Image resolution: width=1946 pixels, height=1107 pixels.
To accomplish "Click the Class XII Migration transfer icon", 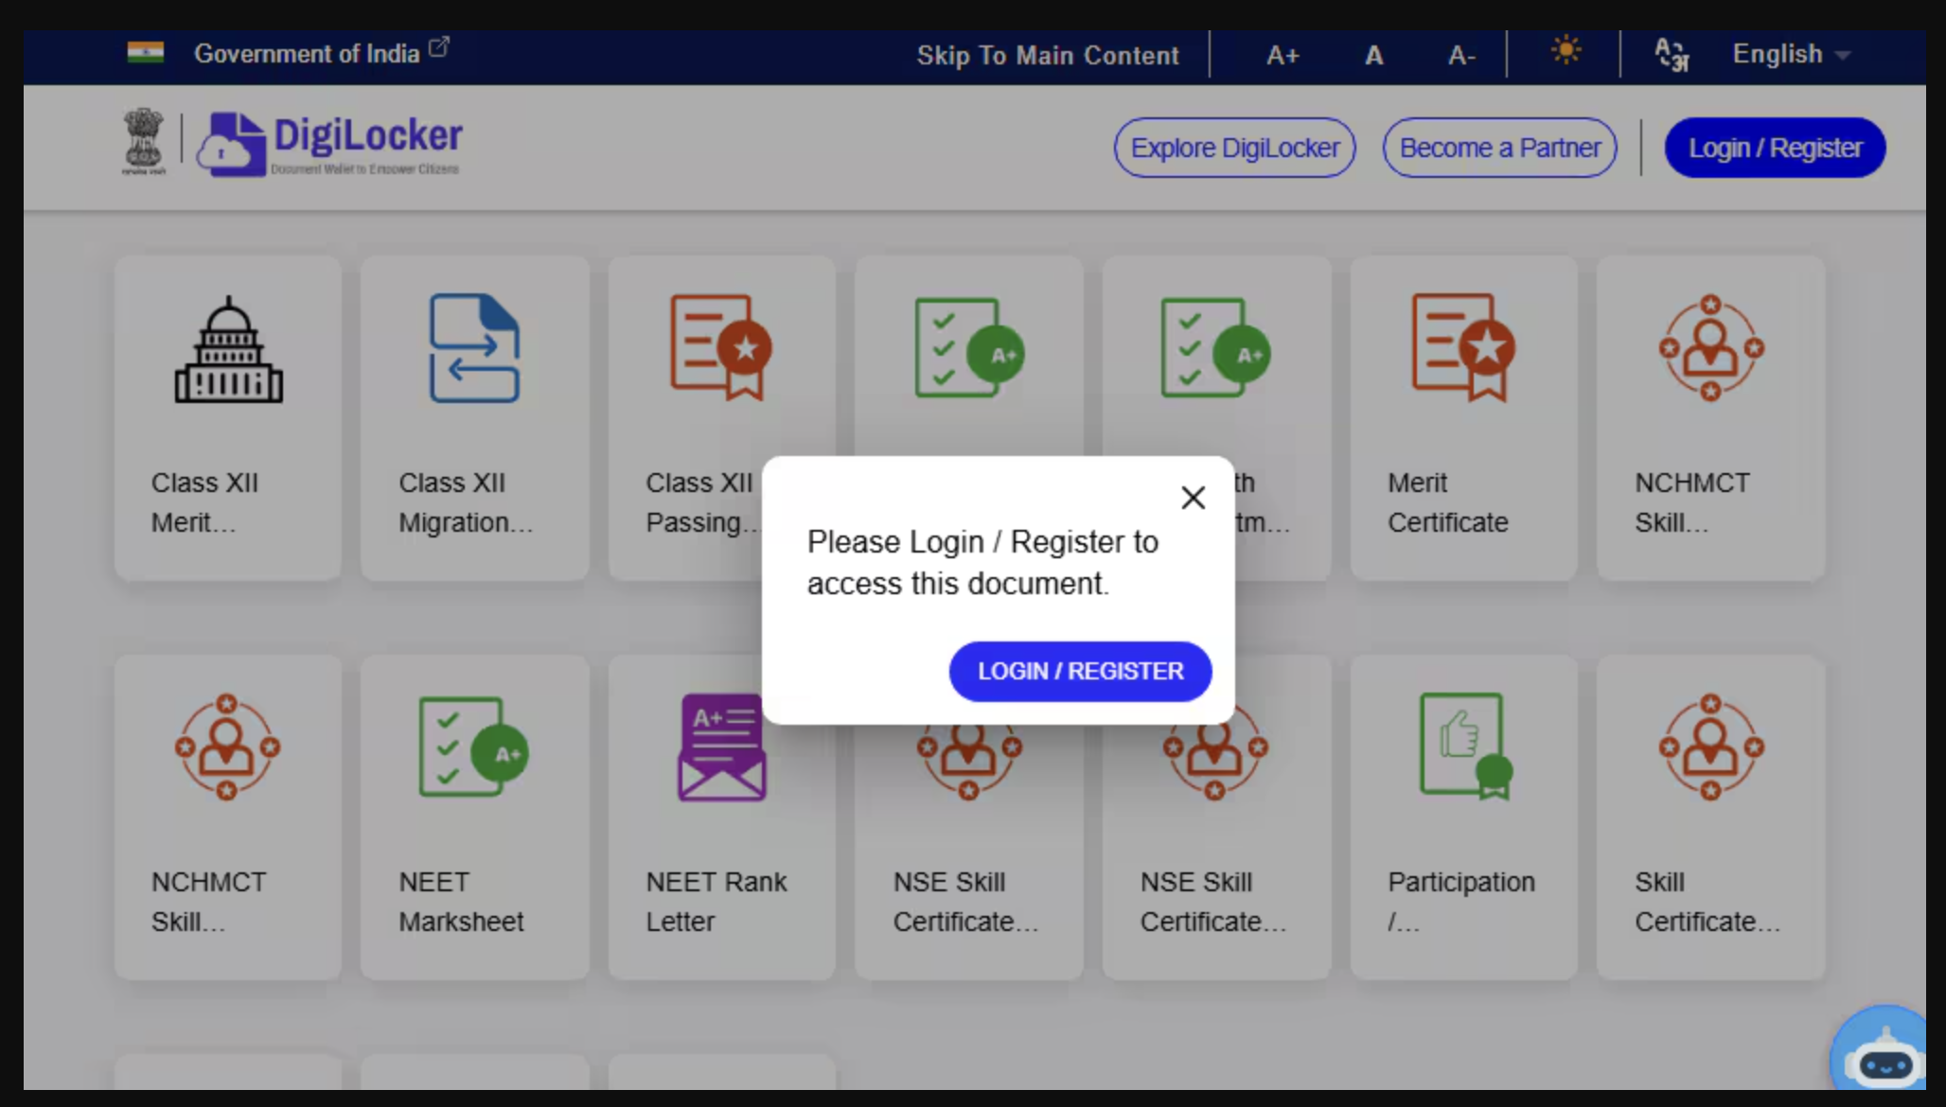I will (474, 347).
